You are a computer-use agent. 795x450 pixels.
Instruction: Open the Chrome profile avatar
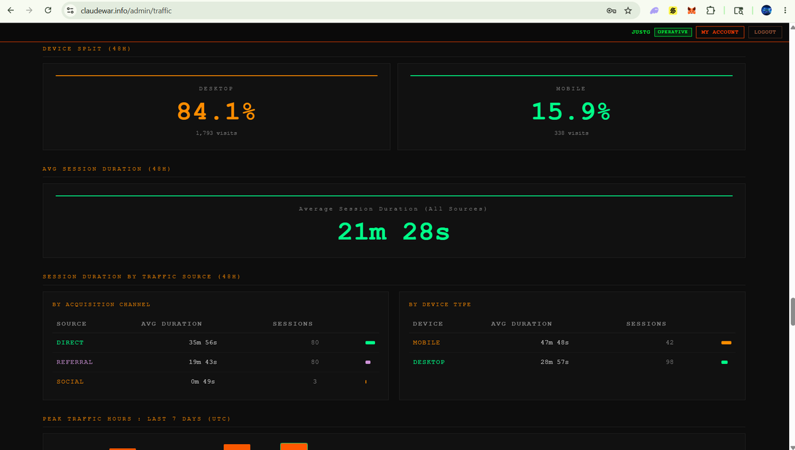click(x=767, y=11)
